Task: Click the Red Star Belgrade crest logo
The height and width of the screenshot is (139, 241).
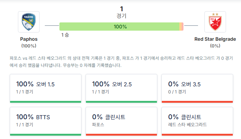Action: tap(215, 22)
